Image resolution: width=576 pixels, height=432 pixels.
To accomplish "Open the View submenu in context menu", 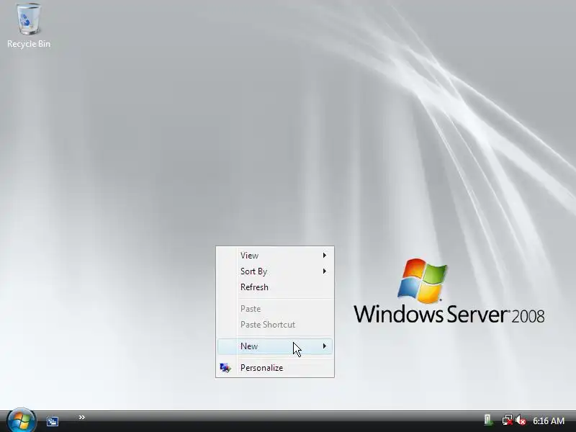I will coord(275,256).
